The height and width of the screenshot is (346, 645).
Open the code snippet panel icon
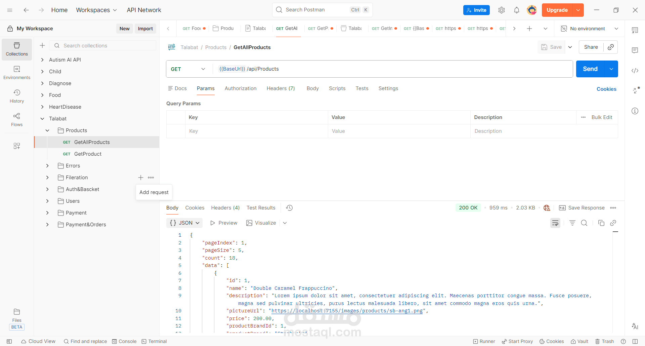coord(635,71)
